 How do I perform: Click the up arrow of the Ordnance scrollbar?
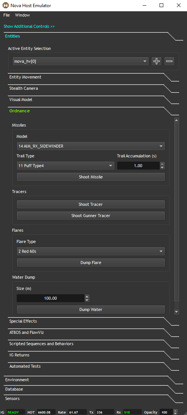(x=177, y=120)
